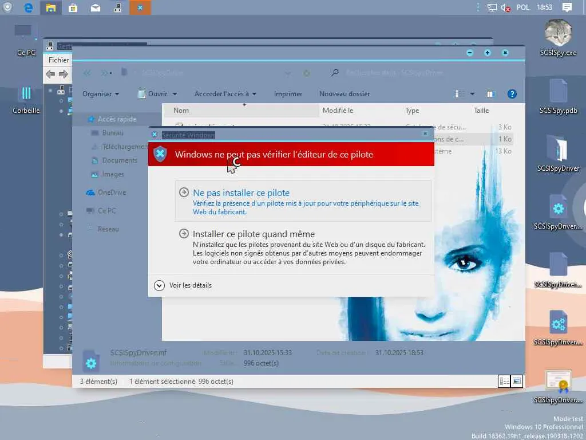Click the muted volume tray icon
This screenshot has width=586, height=440.
(x=506, y=7)
